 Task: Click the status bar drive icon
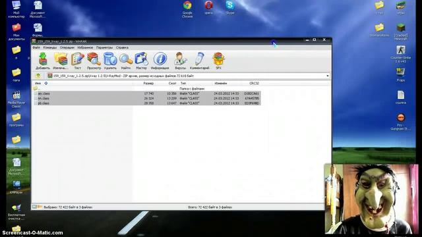pos(34,207)
